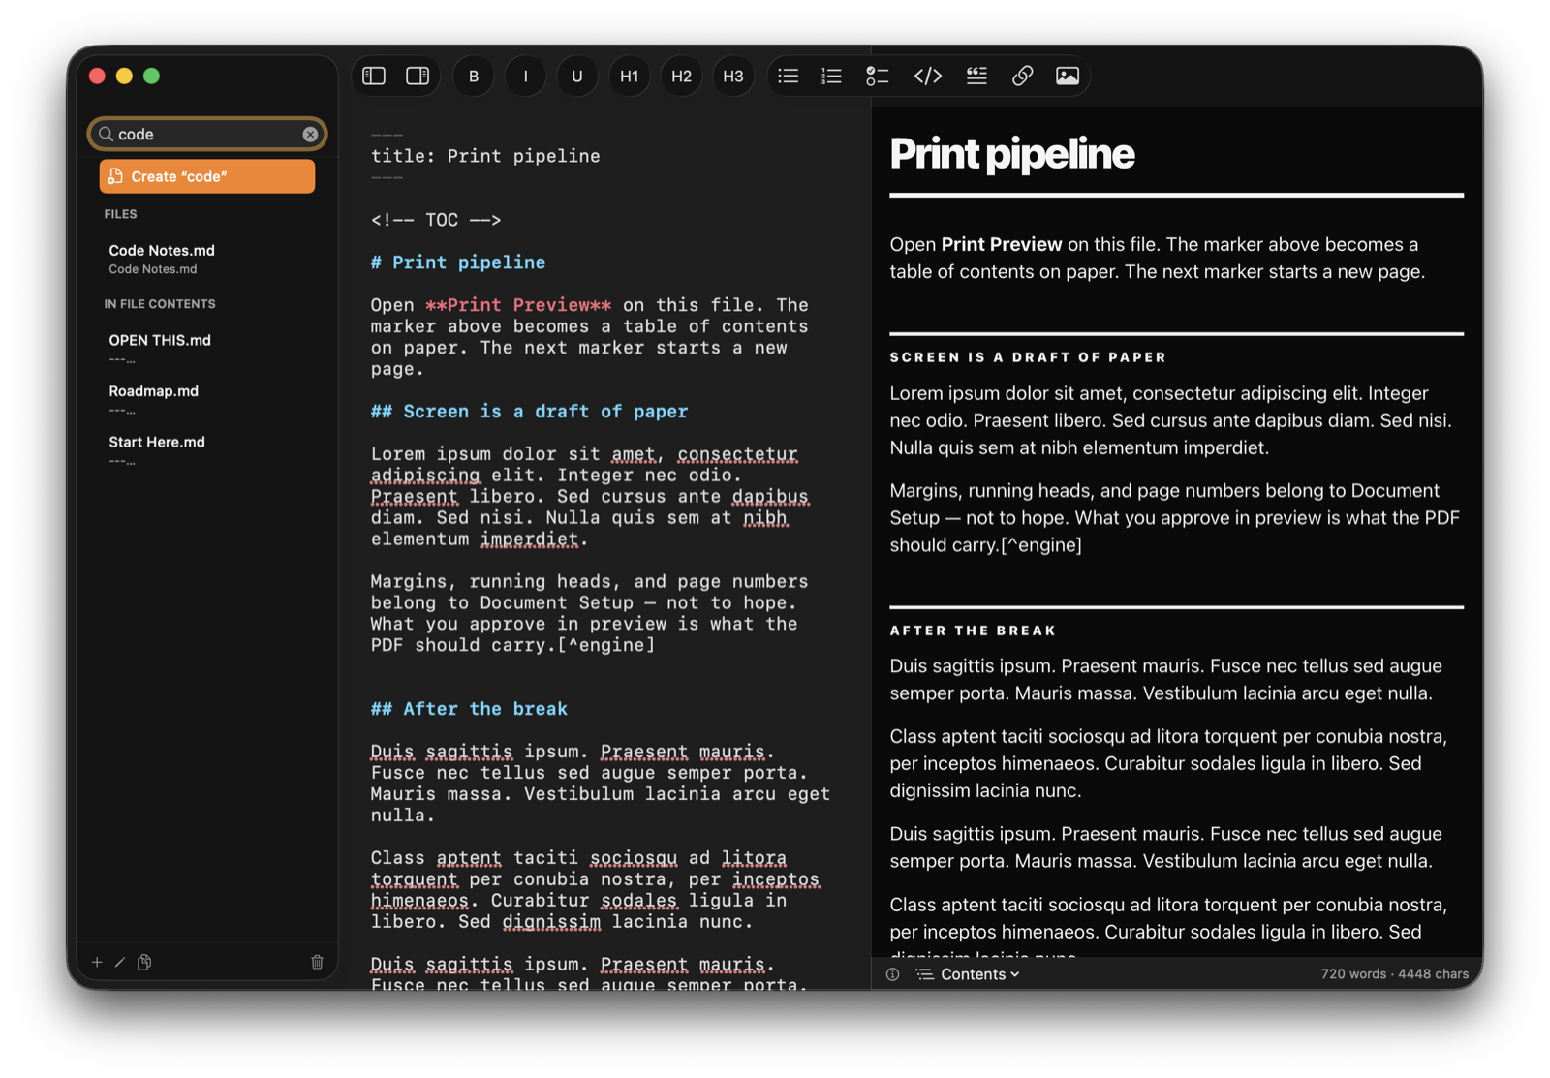Viewport: 1550px width, 1078px height.
Task: Insert a block quote
Action: 976,76
